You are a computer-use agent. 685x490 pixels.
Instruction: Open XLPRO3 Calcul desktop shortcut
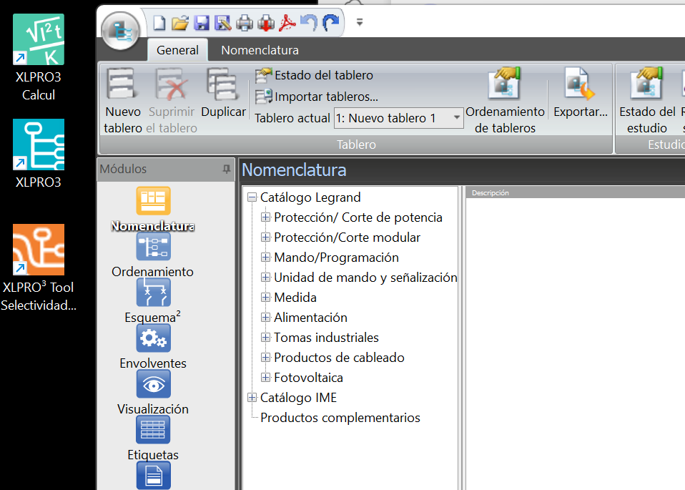point(39,58)
